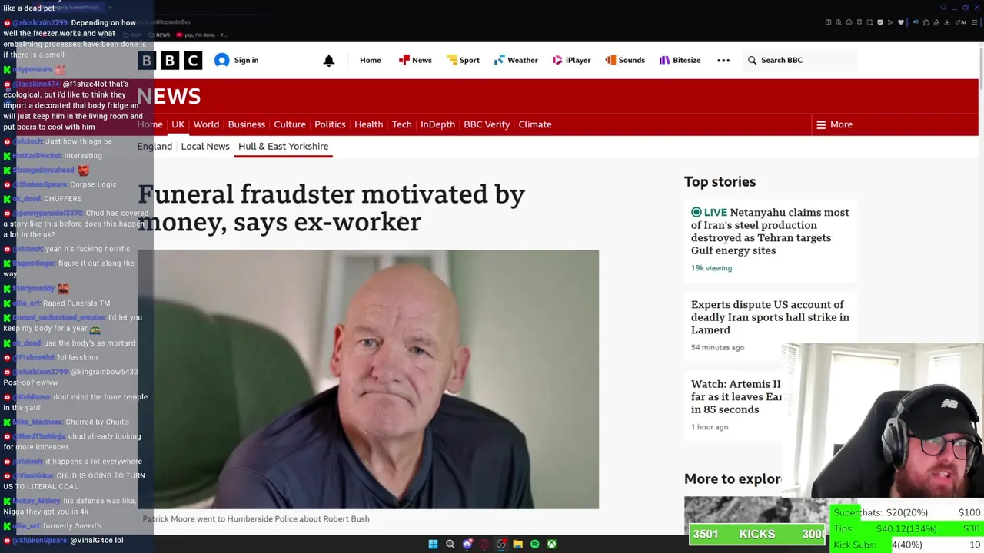This screenshot has width=984, height=553.
Task: Select the UK news tab
Action: 178,124
